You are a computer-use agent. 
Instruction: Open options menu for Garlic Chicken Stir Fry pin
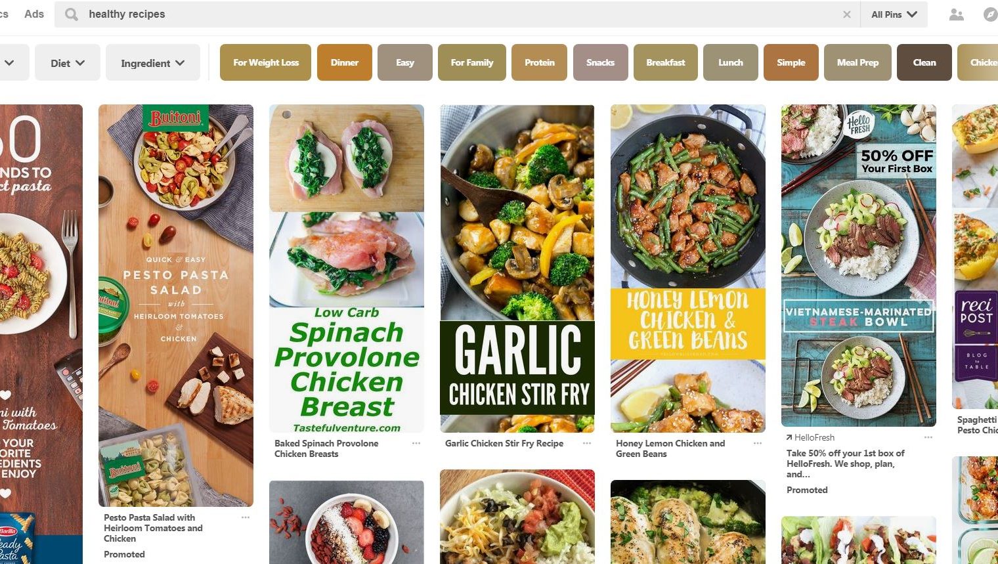[x=587, y=444]
